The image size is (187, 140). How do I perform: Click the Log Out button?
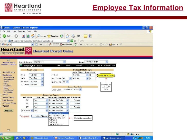tap(8, 111)
